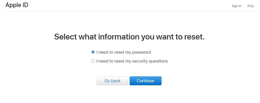Click the Apple ID header title
The image size is (260, 103).
click(x=17, y=5)
